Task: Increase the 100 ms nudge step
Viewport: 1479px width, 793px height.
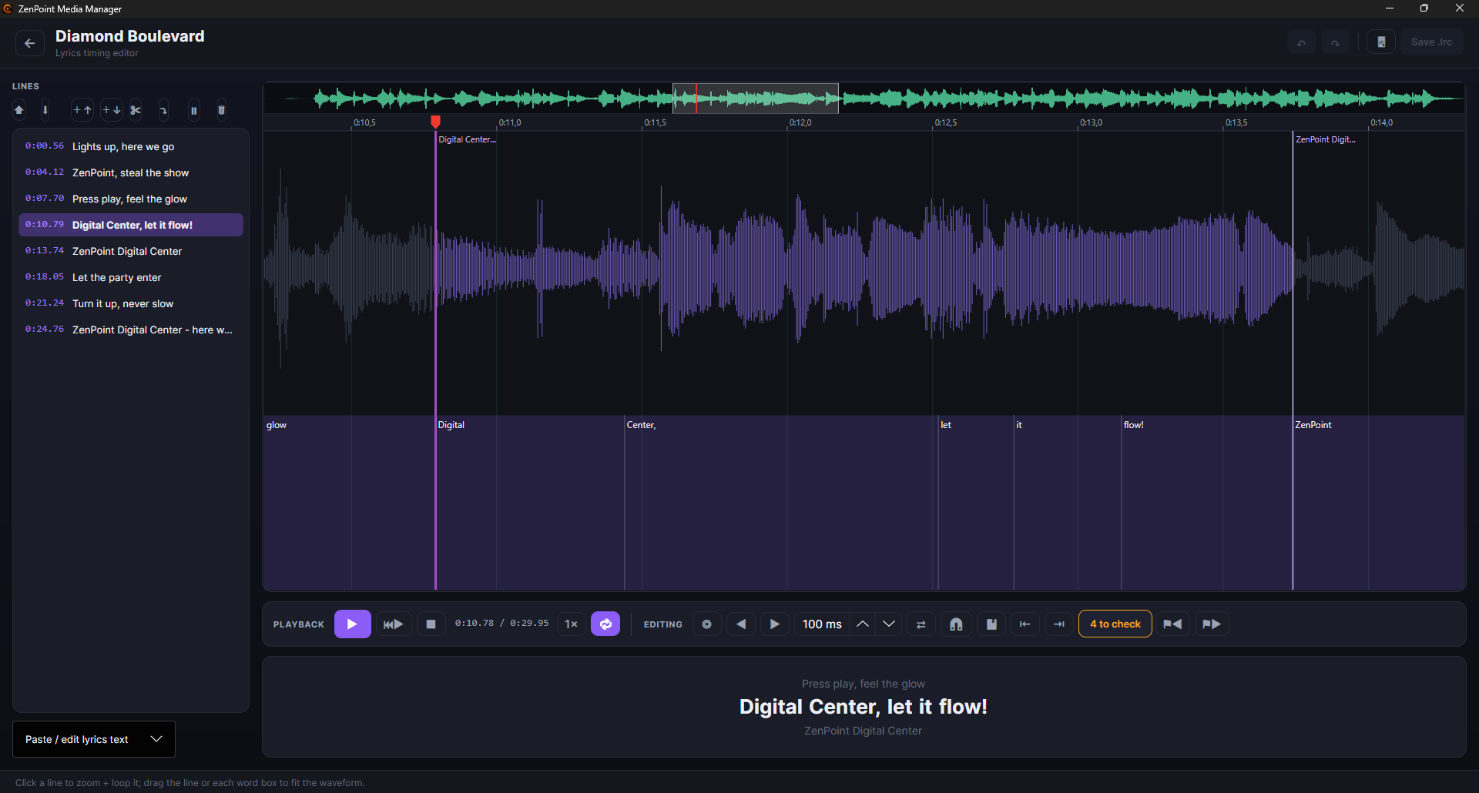Action: coord(863,624)
